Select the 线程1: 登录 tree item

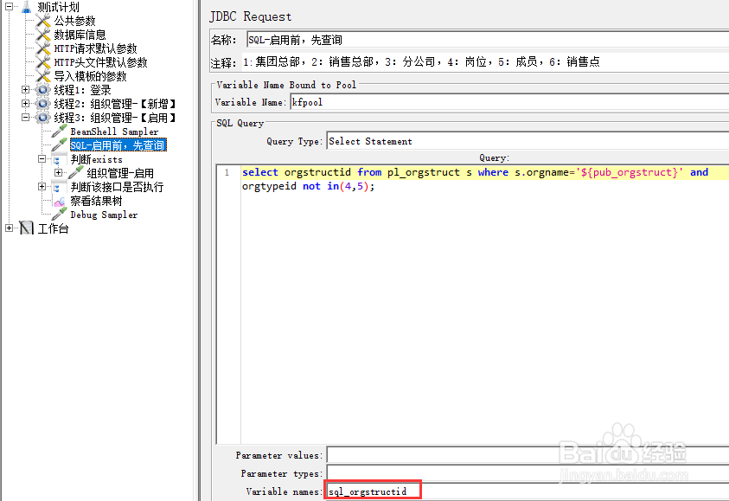pos(82,90)
